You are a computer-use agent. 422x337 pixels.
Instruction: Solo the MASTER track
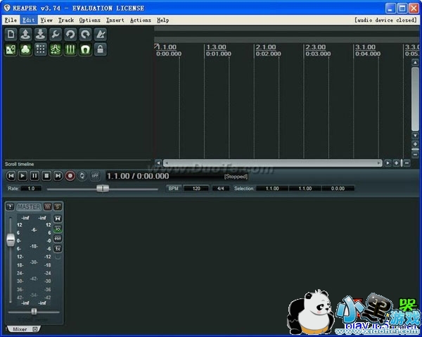click(58, 206)
